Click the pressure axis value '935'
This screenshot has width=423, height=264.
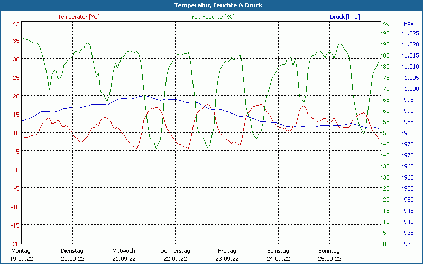tap(409, 233)
